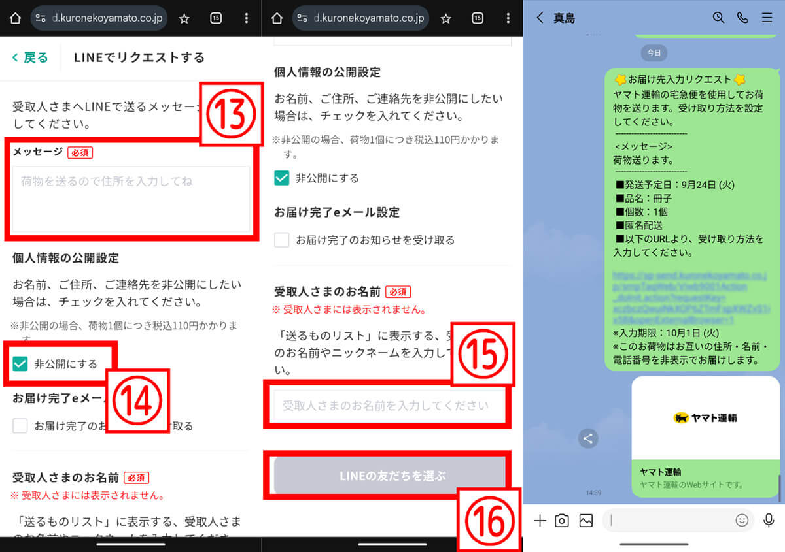Open the emoji picker in the message bar
Screen dimensions: 785x552
pyautogui.click(x=742, y=520)
